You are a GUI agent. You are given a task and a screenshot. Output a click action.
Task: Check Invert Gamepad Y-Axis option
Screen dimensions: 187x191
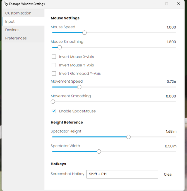54,73
